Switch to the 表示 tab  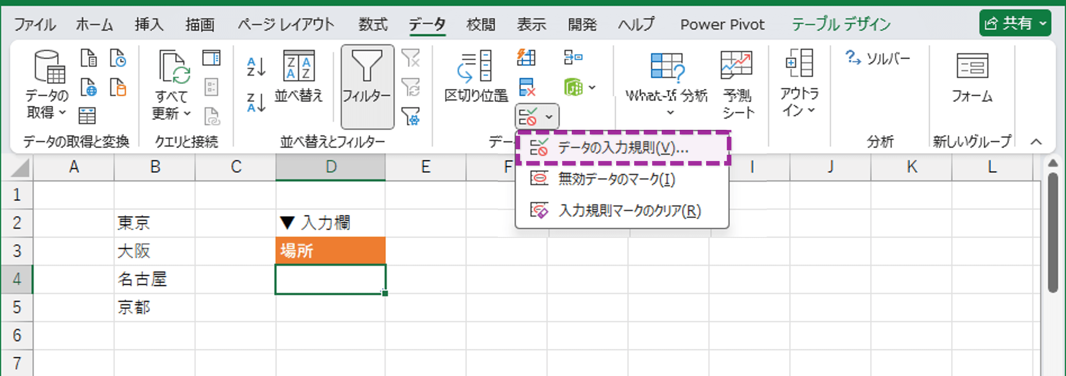pos(531,25)
